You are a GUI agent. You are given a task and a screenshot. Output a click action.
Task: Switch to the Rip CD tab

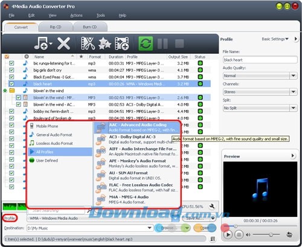56,27
